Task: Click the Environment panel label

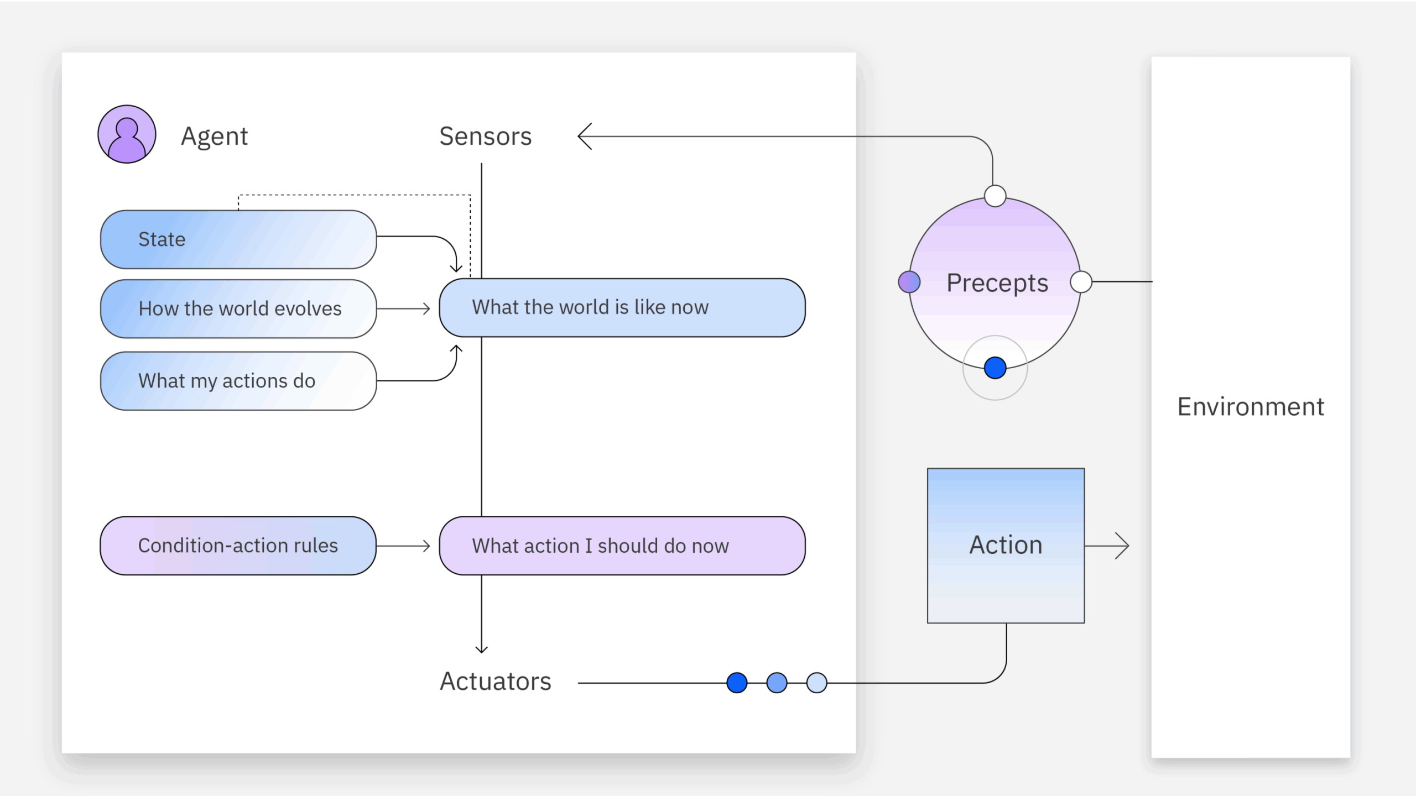Action: [1251, 407]
